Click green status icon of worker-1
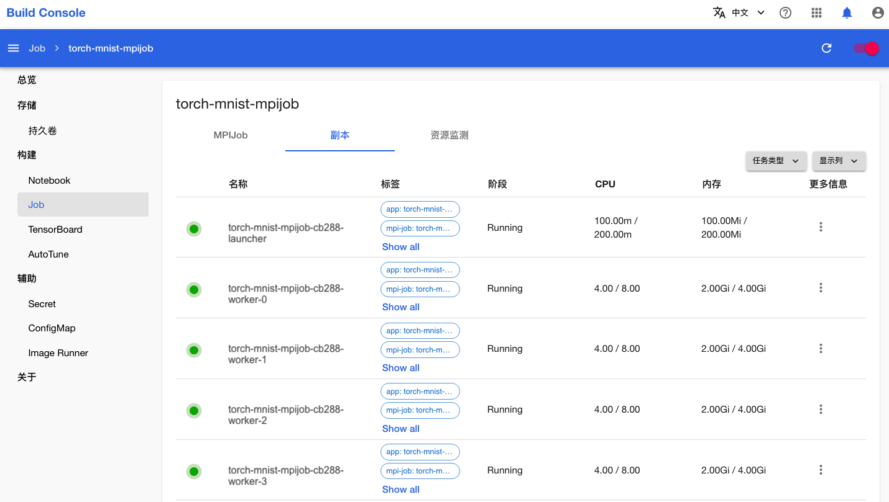The width and height of the screenshot is (889, 502). [194, 350]
